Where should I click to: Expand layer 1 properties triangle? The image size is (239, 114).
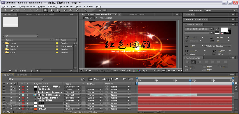(19, 87)
